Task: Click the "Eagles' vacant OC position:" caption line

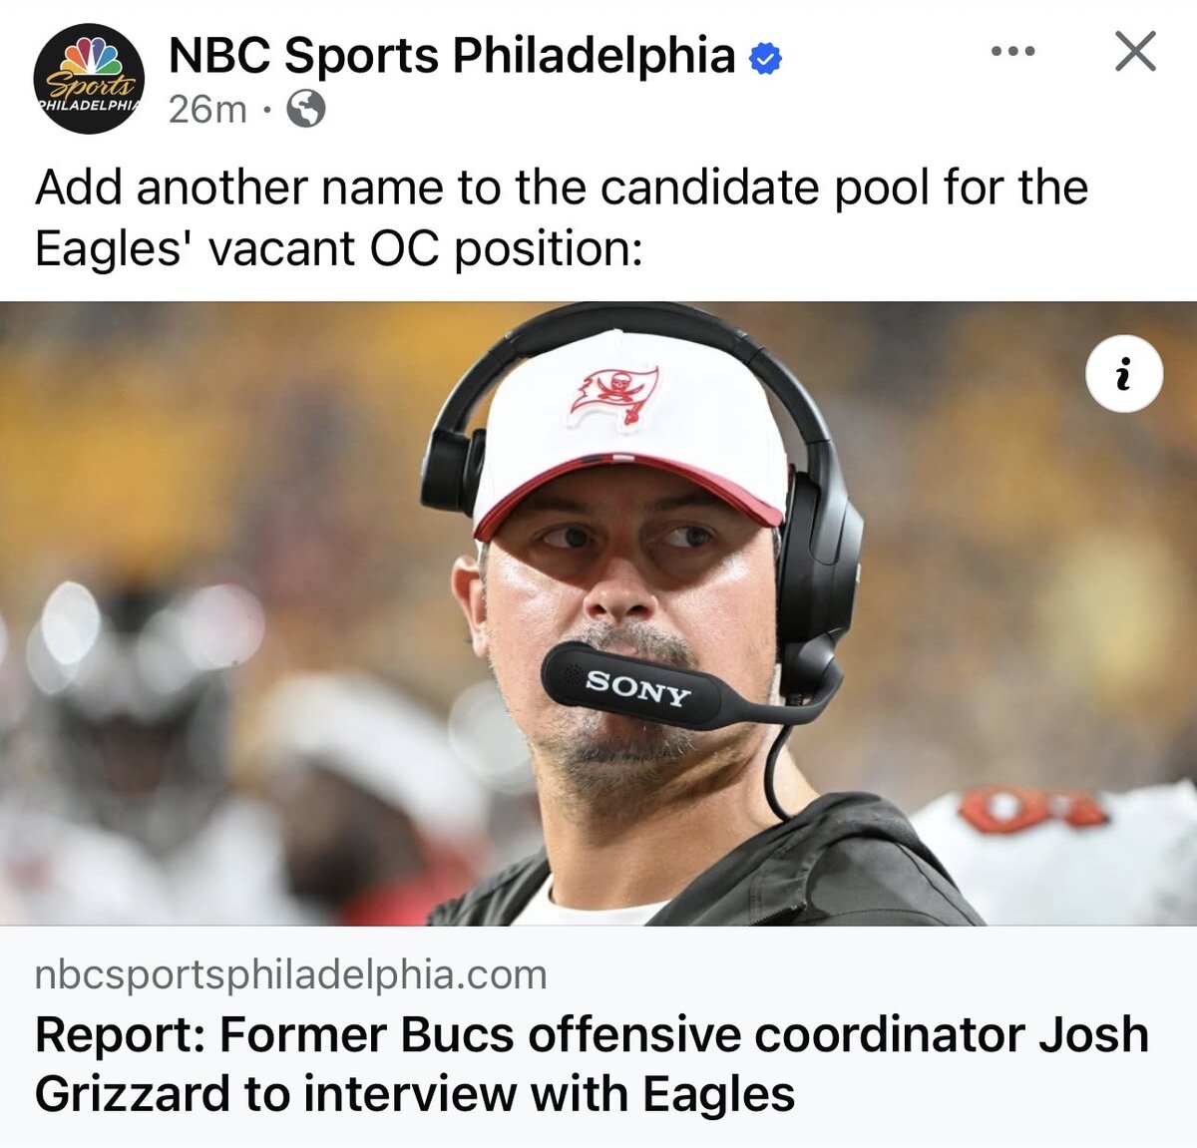Action: point(339,248)
